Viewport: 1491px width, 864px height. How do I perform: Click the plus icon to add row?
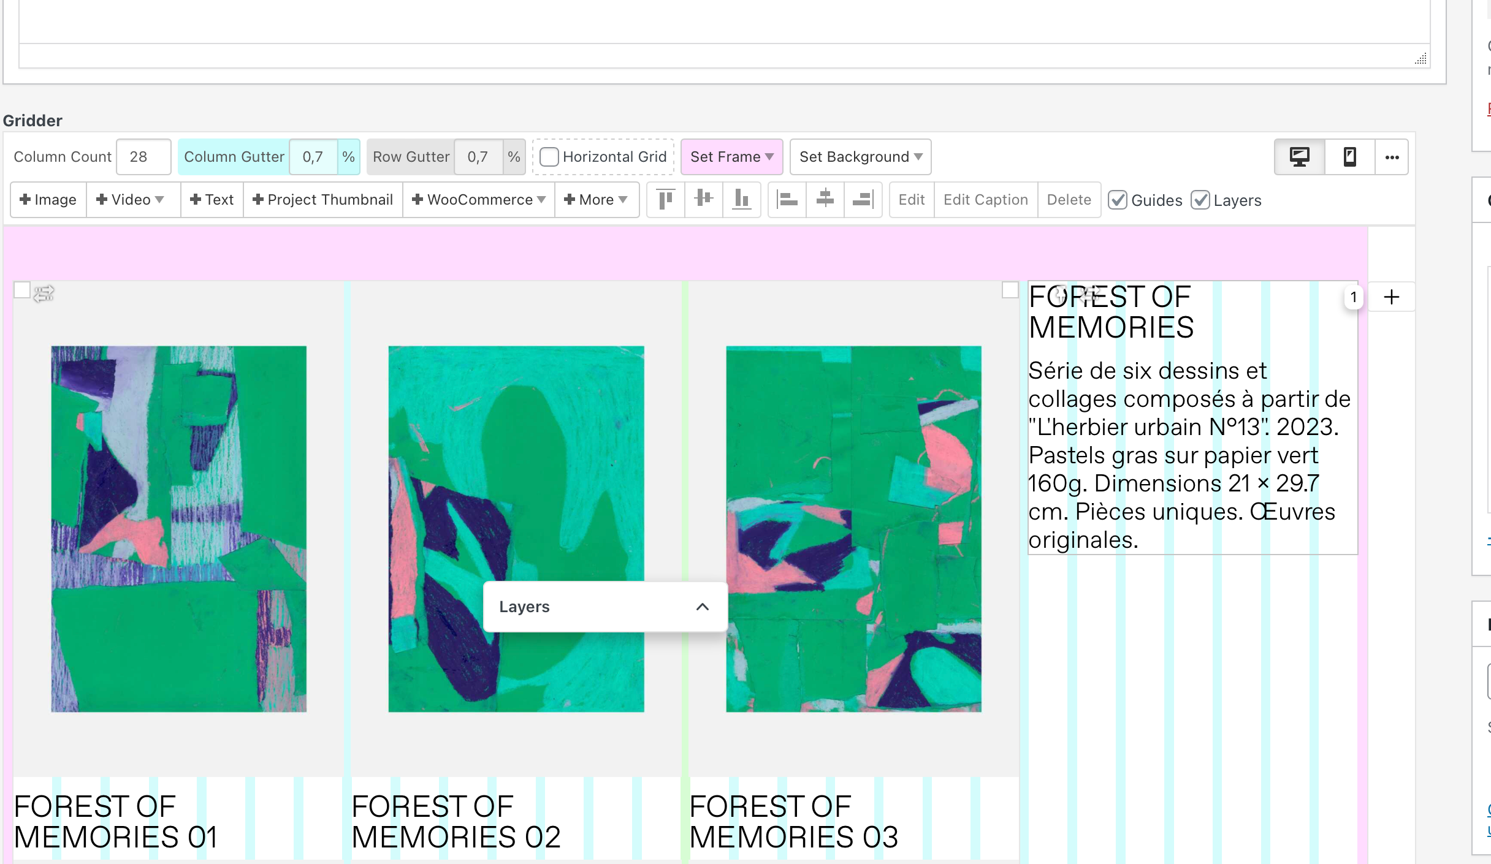click(1392, 297)
